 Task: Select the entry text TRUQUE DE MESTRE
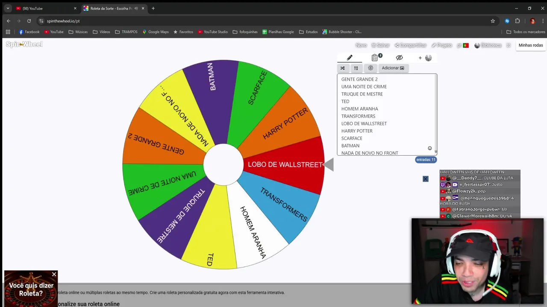point(362,94)
